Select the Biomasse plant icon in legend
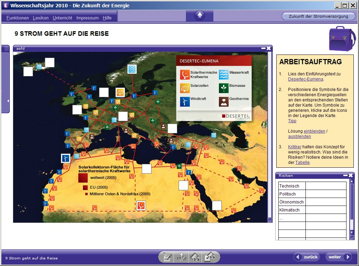The width and height of the screenshot is (359, 266). [x=223, y=88]
